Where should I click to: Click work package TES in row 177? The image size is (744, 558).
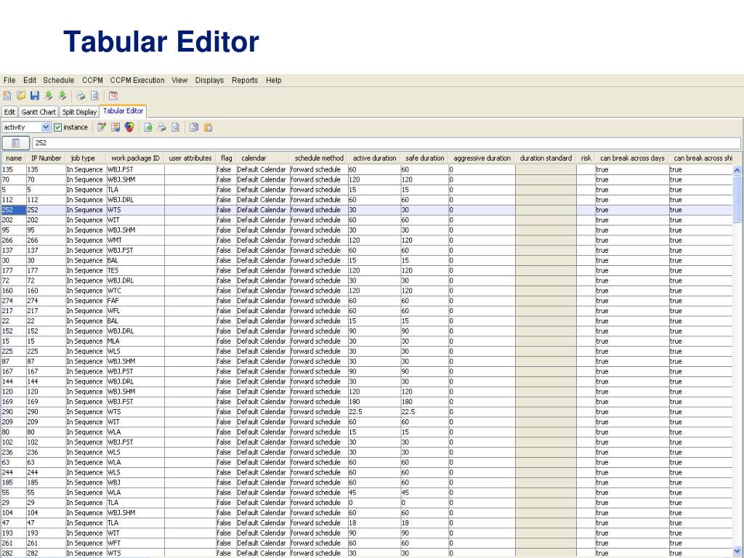point(135,270)
